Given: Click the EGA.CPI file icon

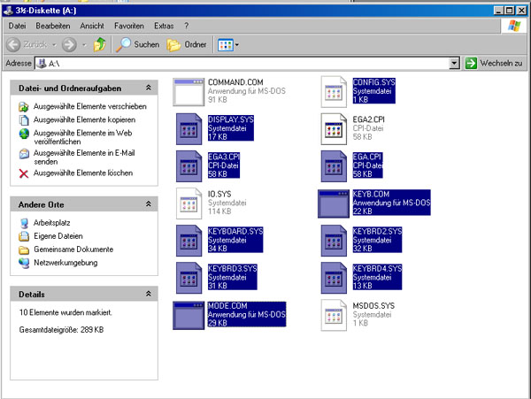Looking at the screenshot, I should [334, 166].
